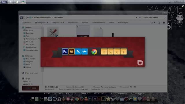185x104 pixels.
Task: Uncheck the selected file's checkbox
Action: [77, 27]
